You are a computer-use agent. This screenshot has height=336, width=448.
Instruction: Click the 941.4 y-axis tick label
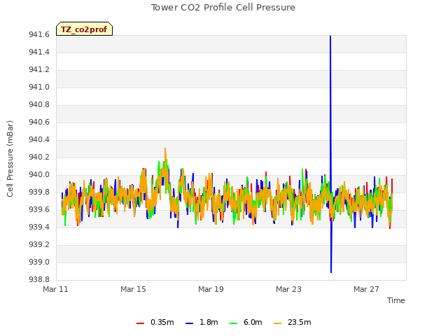click(39, 52)
